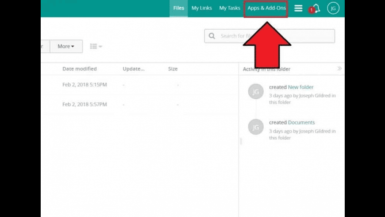Open My Links tab

pyautogui.click(x=202, y=8)
